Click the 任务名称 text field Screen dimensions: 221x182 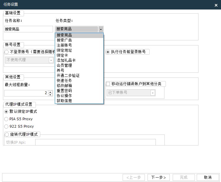pos(28,29)
